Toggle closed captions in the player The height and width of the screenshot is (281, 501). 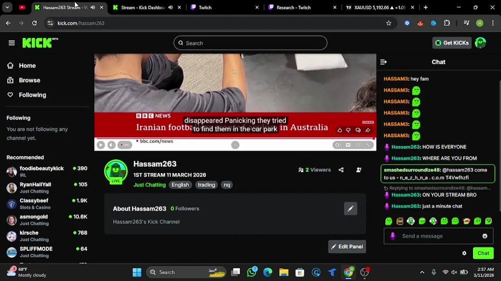coord(348,145)
